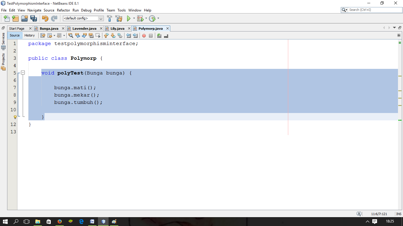Click the Clean and Build icon

tap(119, 18)
